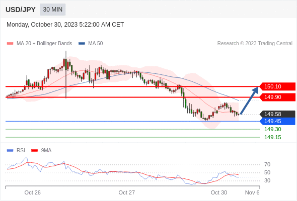Toggle the RSI blue legend swatch

tap(10, 151)
